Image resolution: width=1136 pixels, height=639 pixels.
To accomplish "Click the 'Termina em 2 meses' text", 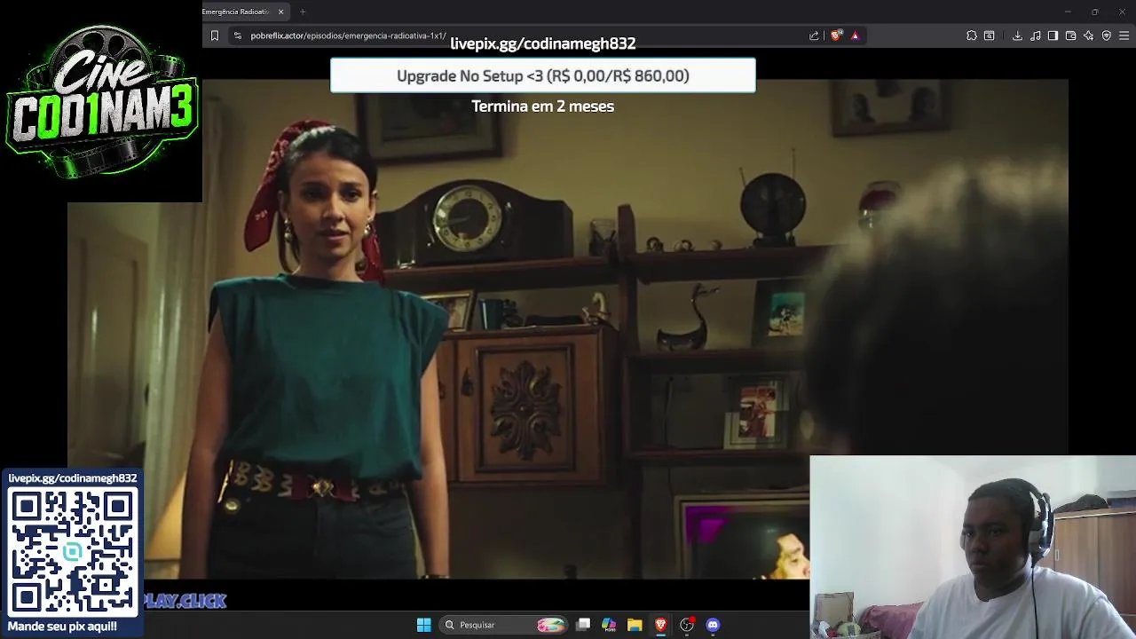I will (542, 106).
